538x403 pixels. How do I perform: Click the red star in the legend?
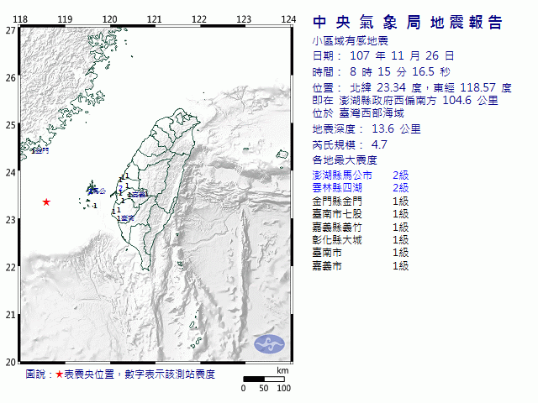click(x=60, y=374)
